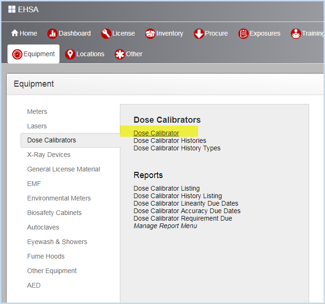
Task: Click the Dashboard bar chart icon
Action: pyautogui.click(x=52, y=34)
